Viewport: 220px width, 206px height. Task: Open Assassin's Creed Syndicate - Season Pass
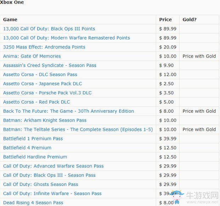50,65
